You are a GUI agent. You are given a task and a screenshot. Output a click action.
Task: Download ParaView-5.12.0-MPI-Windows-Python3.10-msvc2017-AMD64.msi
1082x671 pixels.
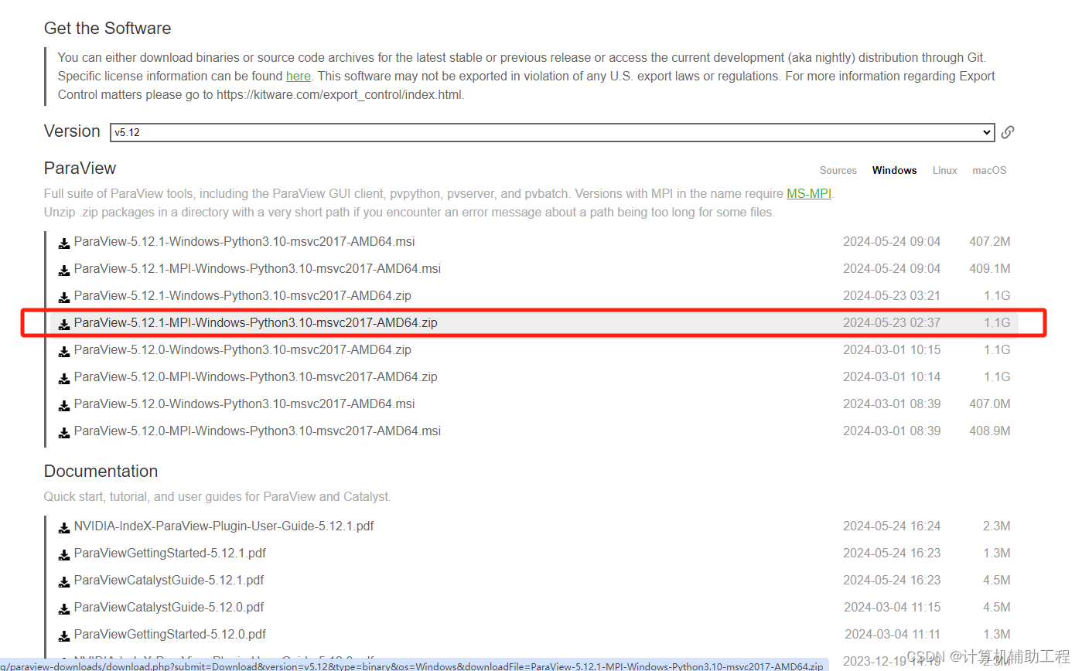coord(258,431)
